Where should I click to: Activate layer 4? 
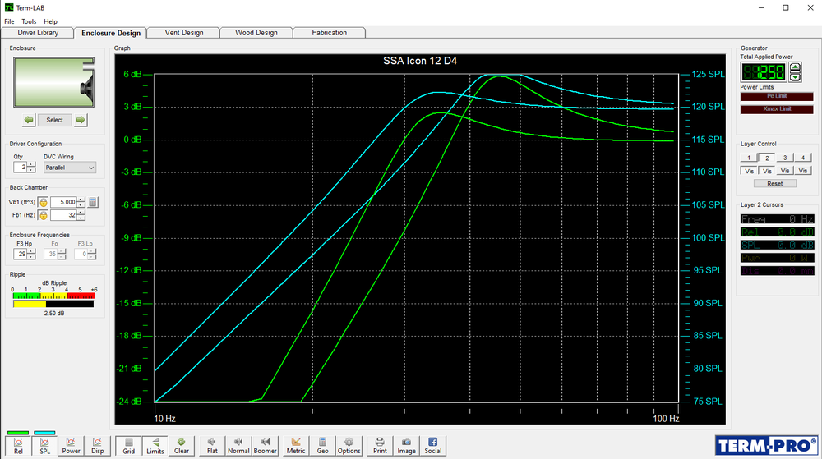pyautogui.click(x=802, y=158)
